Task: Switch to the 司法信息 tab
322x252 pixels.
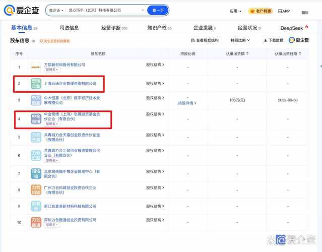Action: [69, 28]
